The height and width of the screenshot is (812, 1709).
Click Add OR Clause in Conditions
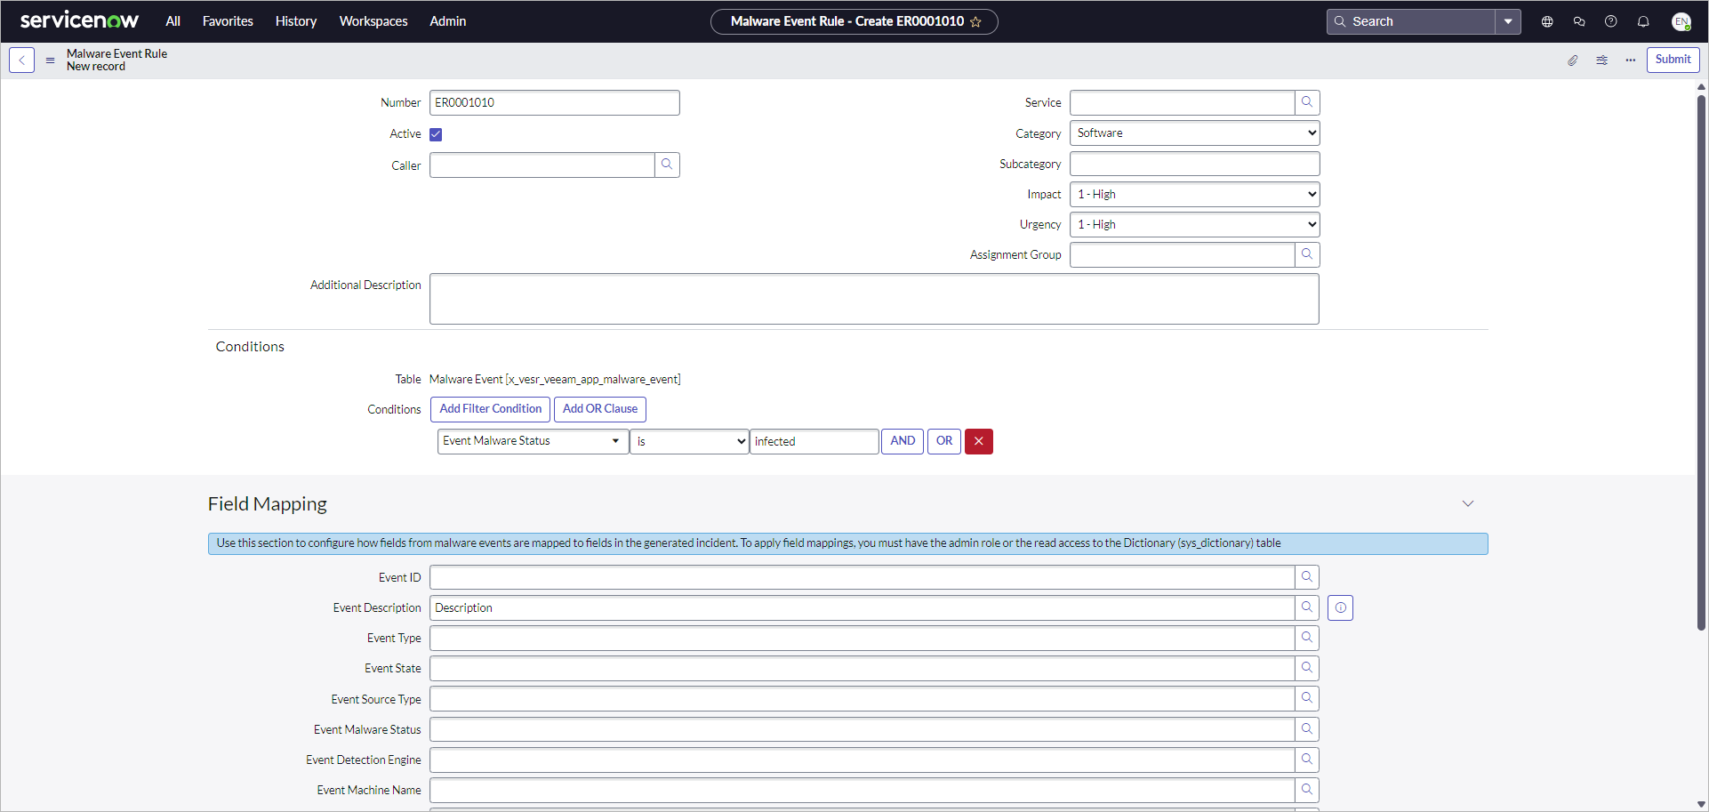599,409
